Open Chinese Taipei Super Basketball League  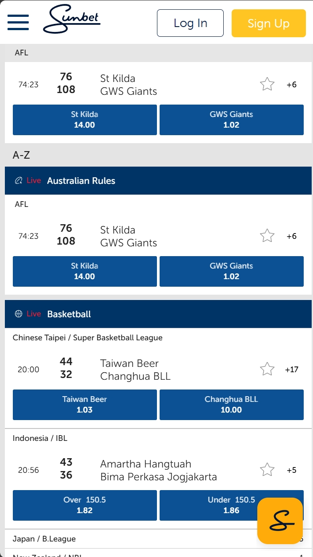click(88, 338)
